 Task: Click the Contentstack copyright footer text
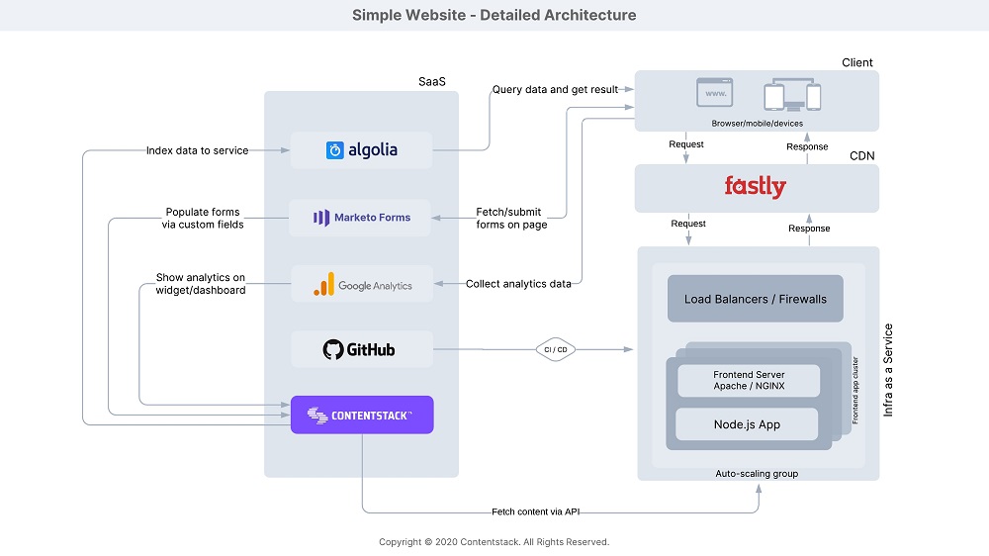(x=494, y=542)
